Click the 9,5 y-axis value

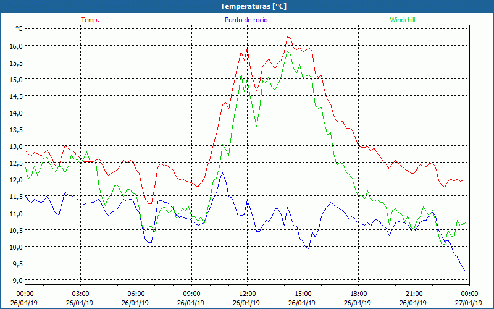pyautogui.click(x=18, y=263)
